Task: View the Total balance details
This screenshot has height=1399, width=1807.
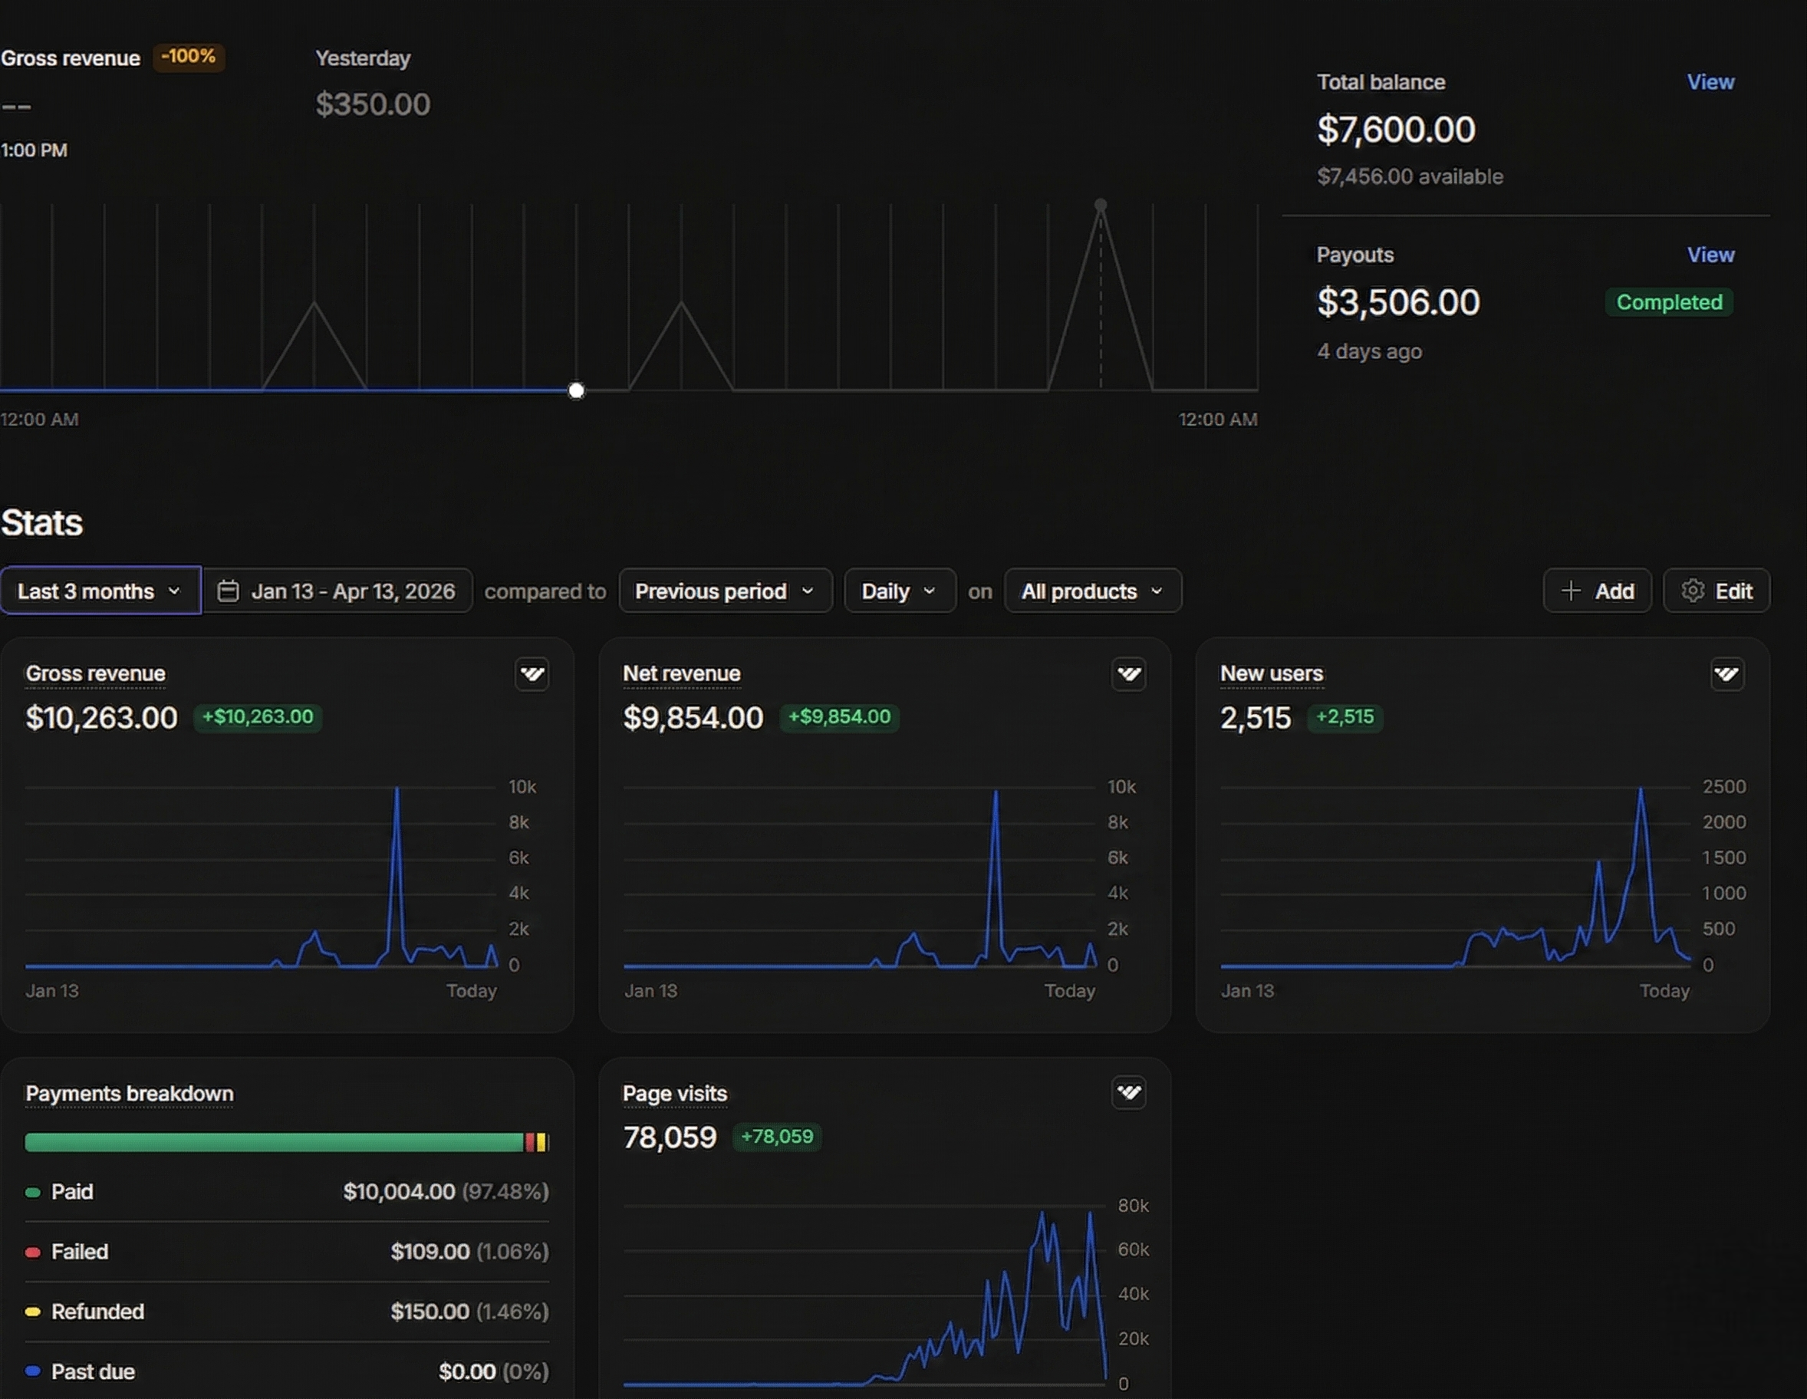Action: click(1710, 82)
